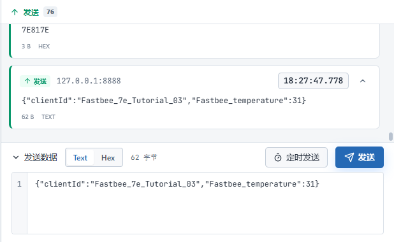Click the HEX format label on first message
Screen dimensions: 394x242
(44, 46)
